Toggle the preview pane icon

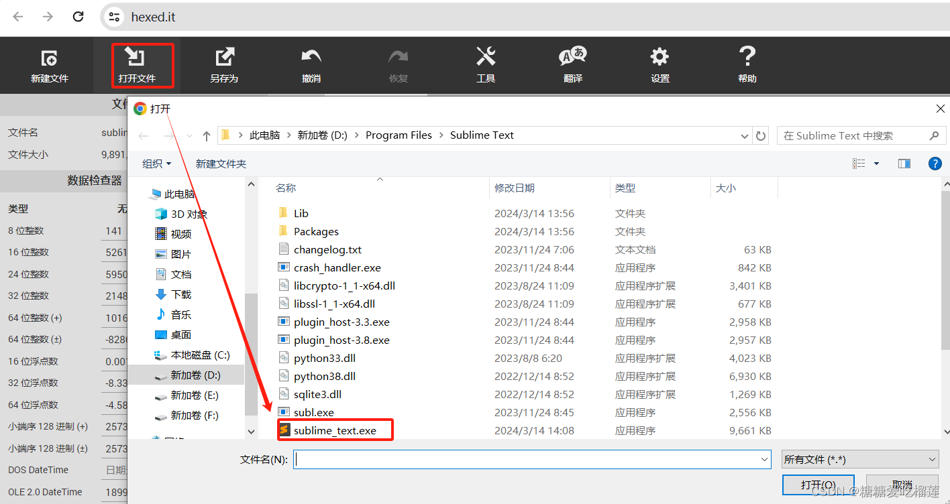click(904, 164)
